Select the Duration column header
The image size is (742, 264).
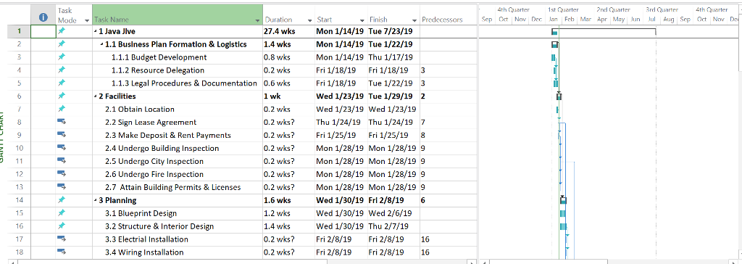[288, 15]
